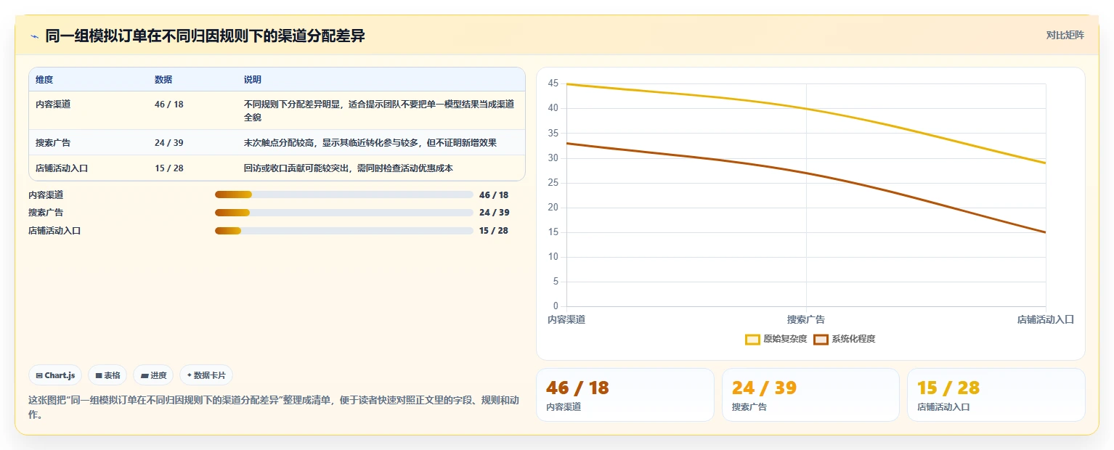Click the 说明 table column header
1114x450 pixels.
coord(253,79)
